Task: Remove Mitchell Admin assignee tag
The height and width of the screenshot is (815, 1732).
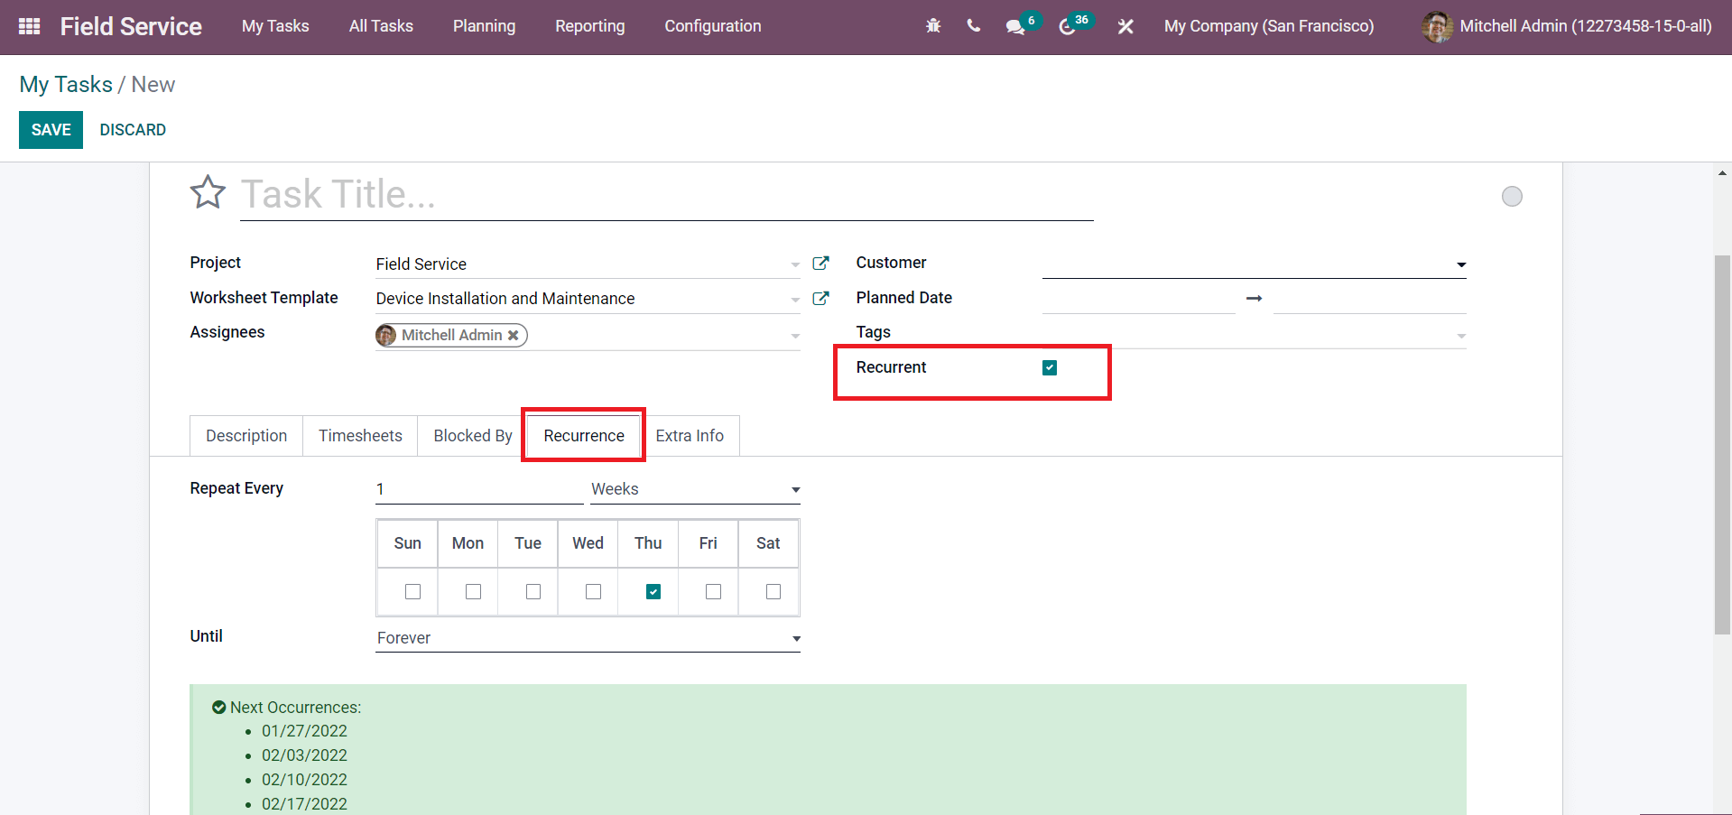Action: pos(514,336)
